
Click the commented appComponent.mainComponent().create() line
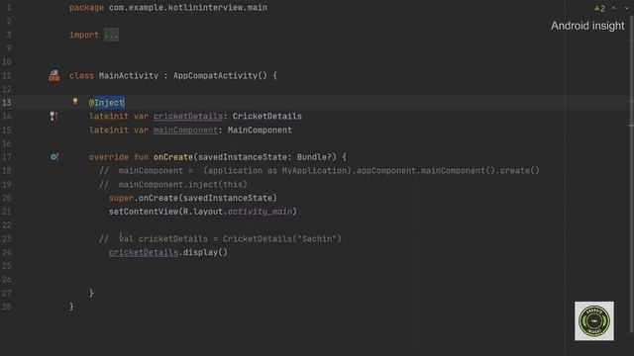point(319,171)
